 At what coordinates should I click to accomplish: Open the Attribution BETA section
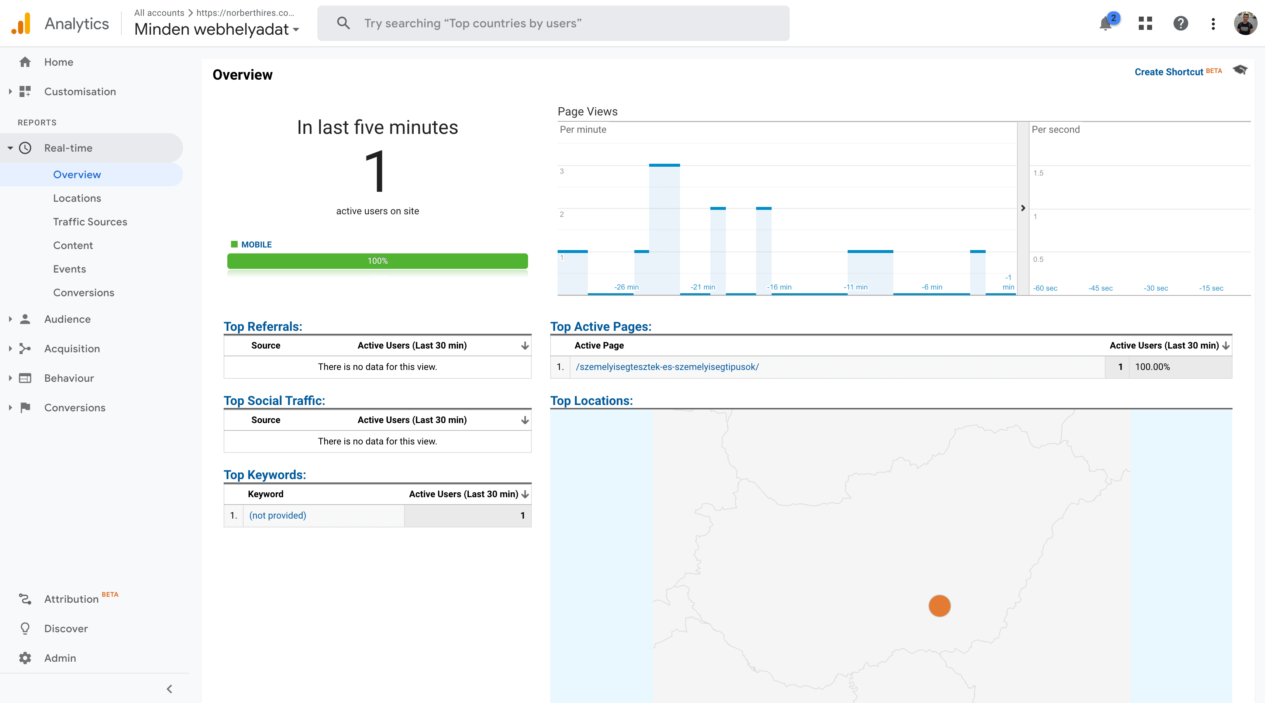coord(73,598)
